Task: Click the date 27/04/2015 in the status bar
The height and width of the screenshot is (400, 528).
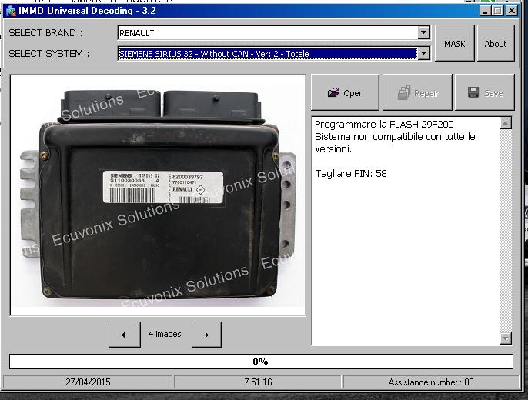Action: 88,382
